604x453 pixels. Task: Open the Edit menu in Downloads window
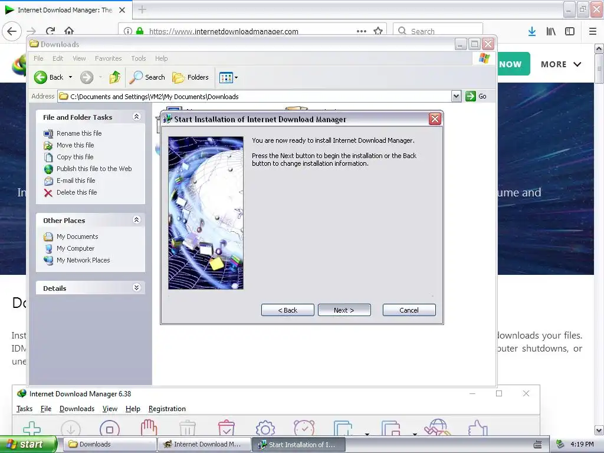58,58
